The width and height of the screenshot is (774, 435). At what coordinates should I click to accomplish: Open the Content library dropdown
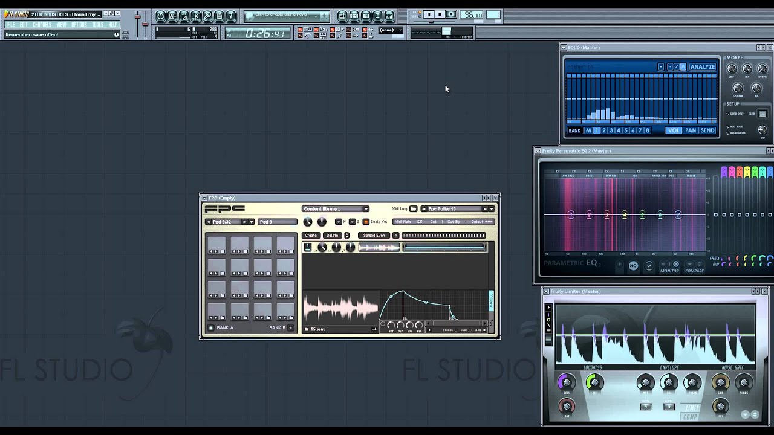pyautogui.click(x=336, y=209)
